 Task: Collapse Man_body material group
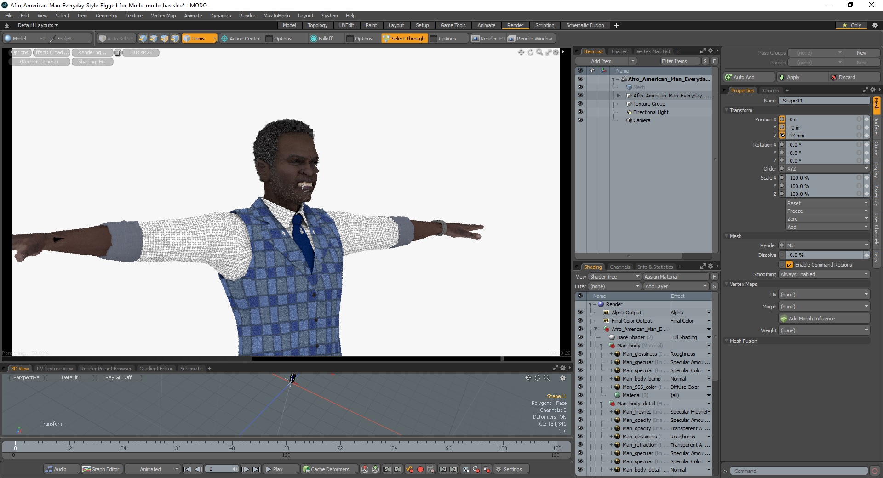click(x=601, y=346)
